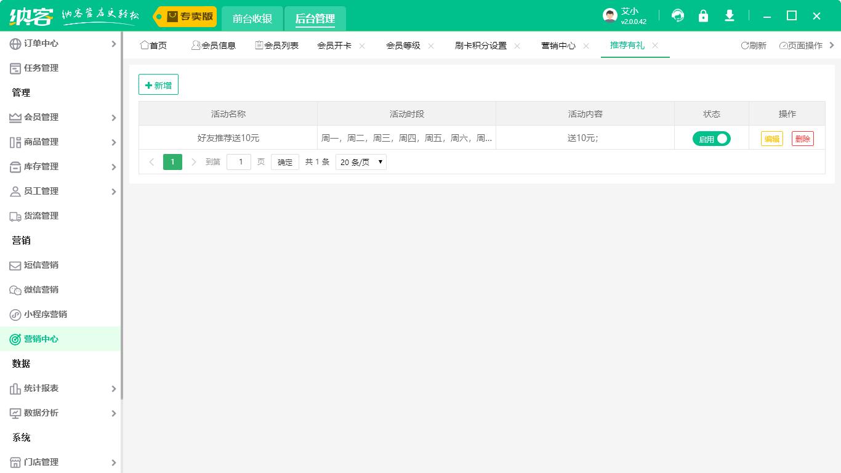Delete the 好友推荐送10元 activity
The width and height of the screenshot is (841, 473).
pyautogui.click(x=803, y=139)
